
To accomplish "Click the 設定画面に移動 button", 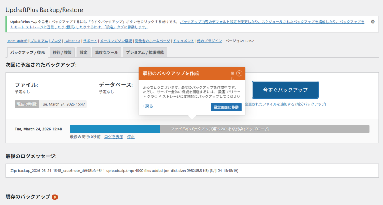I will click(x=226, y=107).
